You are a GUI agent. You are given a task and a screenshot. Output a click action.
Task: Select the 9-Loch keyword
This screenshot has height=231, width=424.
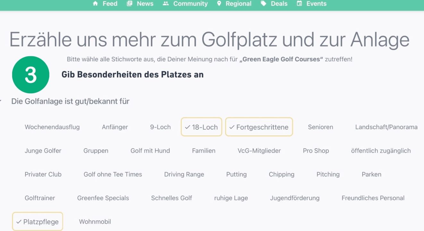160,127
